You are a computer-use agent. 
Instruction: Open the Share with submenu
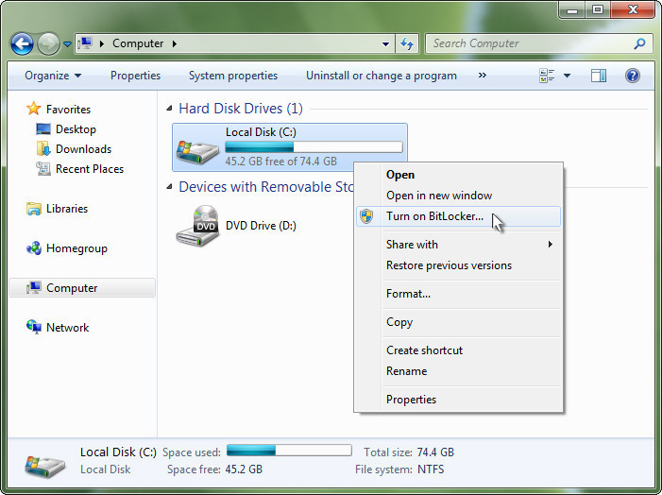point(412,245)
